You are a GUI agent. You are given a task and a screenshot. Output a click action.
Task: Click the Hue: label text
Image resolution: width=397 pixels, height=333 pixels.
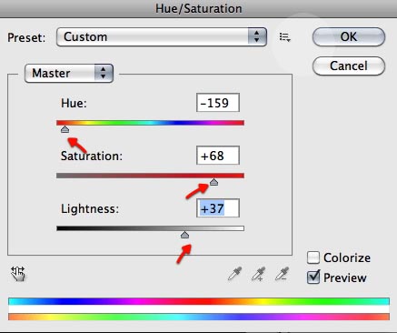(x=74, y=103)
